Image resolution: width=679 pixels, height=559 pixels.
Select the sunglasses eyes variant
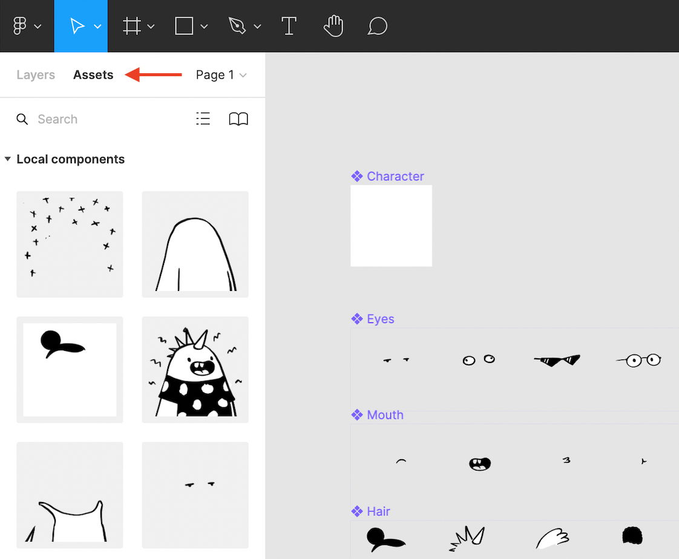[557, 360]
